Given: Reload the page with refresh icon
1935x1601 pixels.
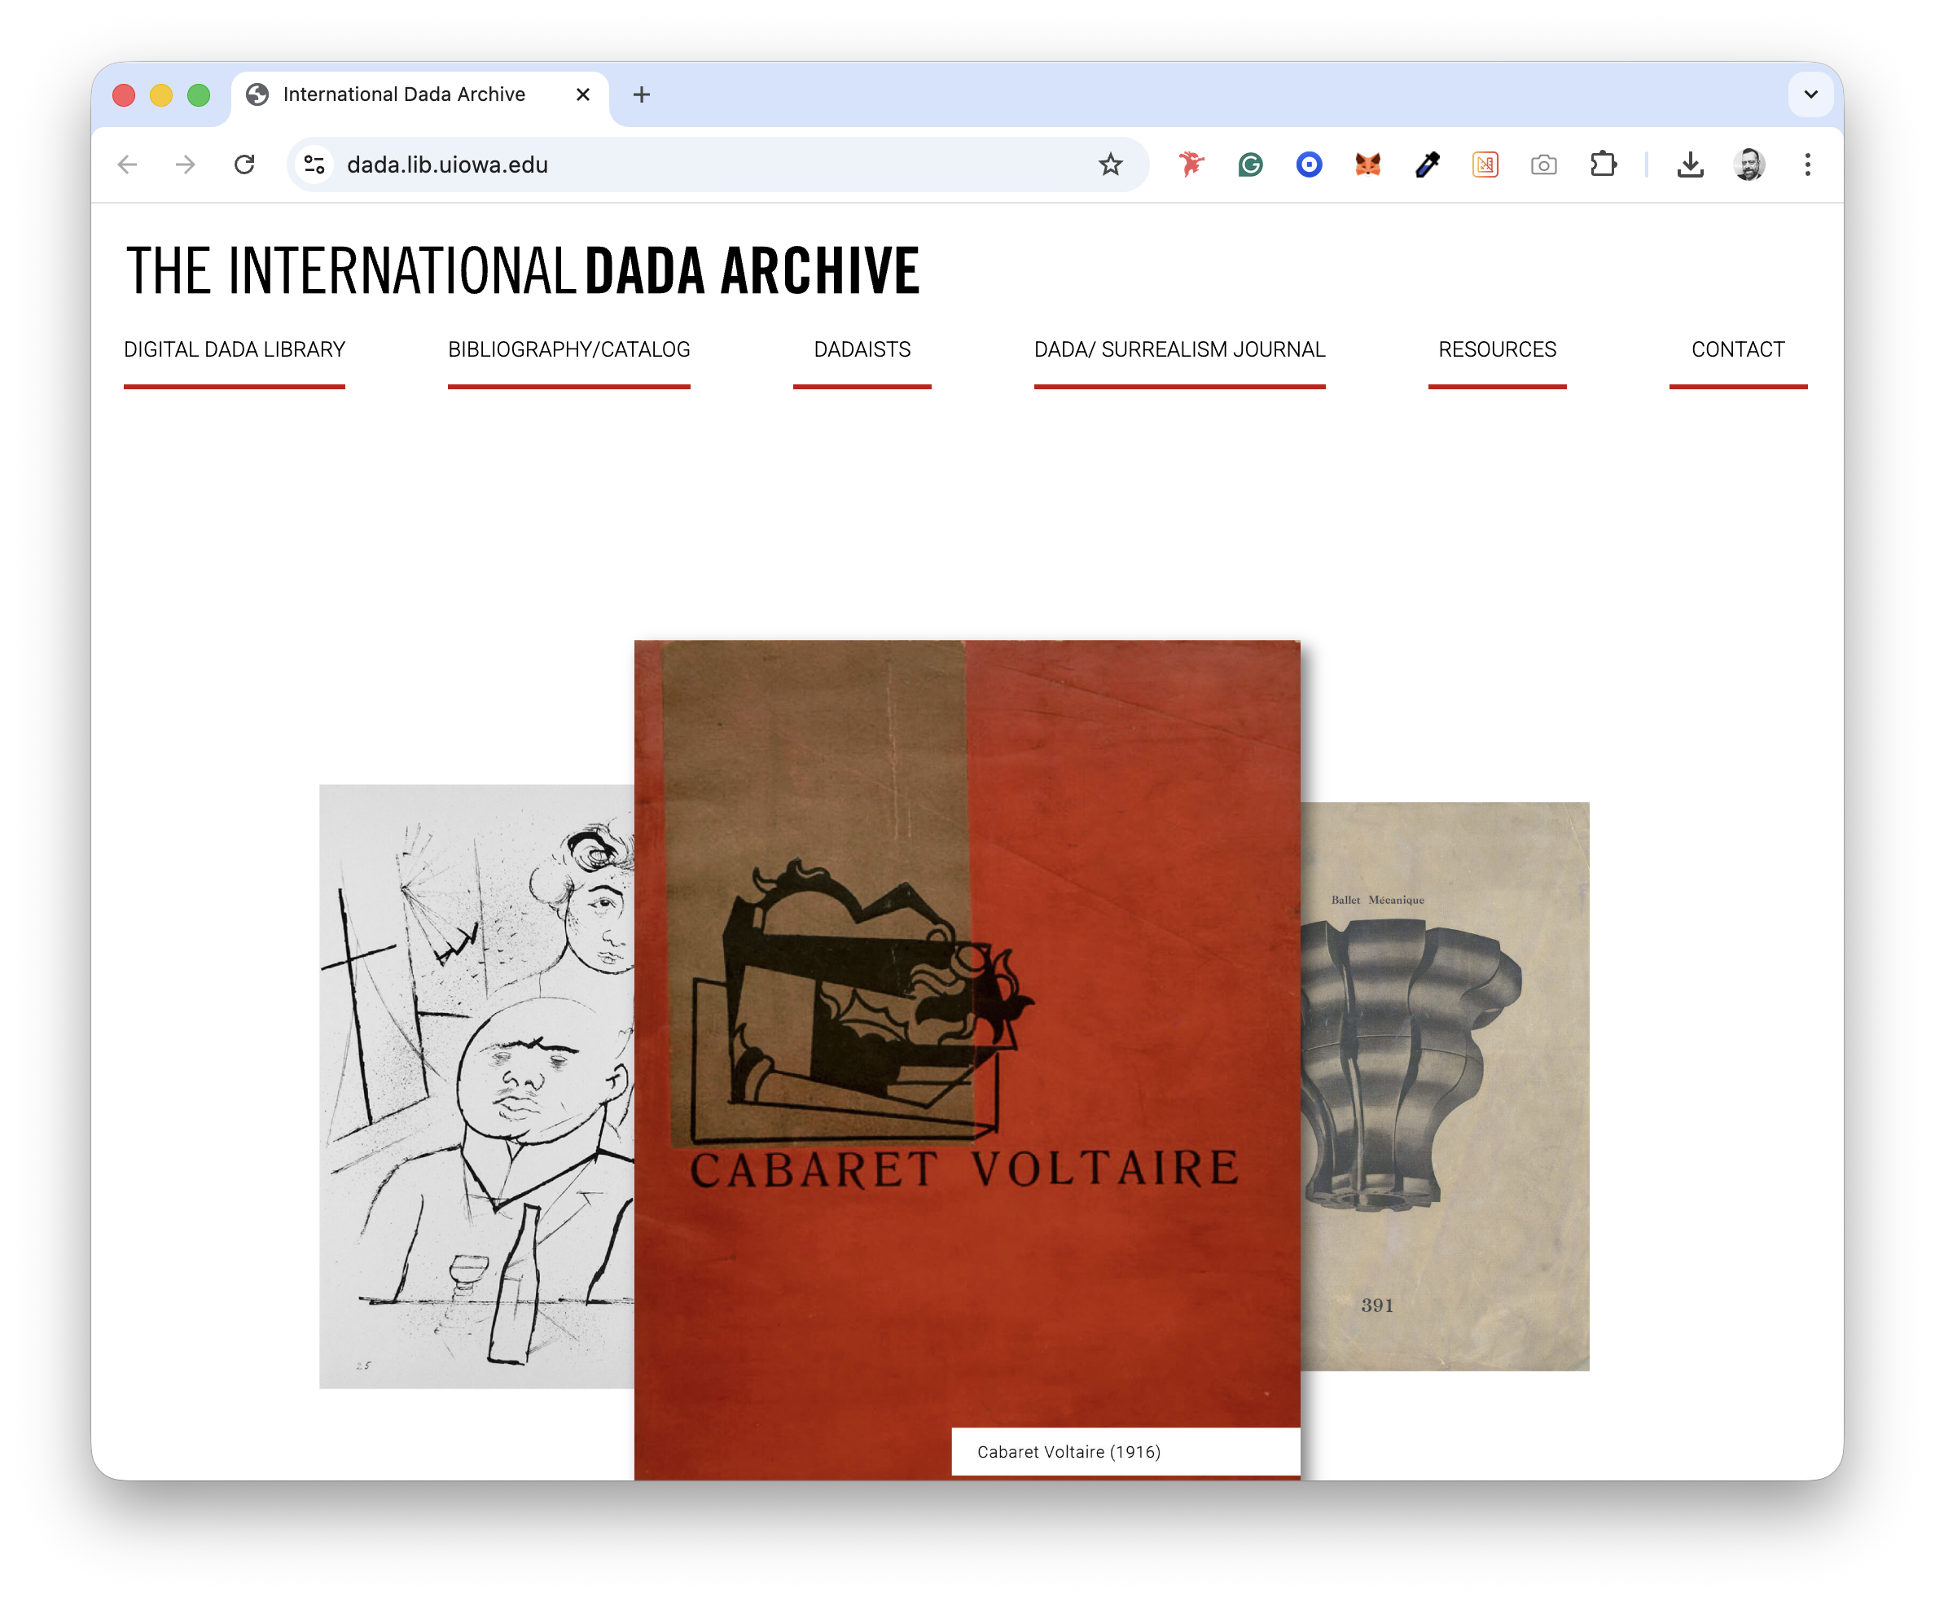Looking at the screenshot, I should (244, 164).
